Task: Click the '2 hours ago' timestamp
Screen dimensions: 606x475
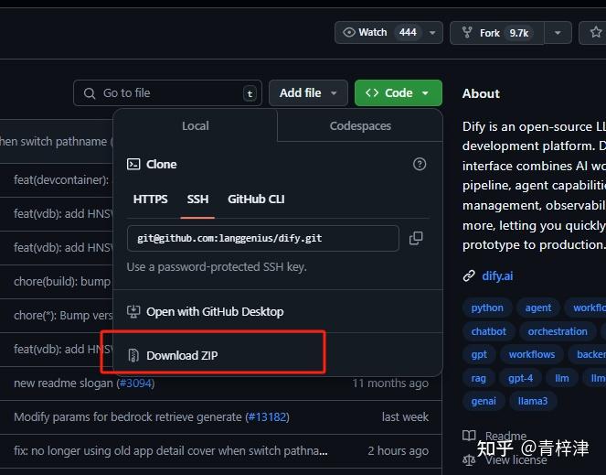Action: 398,451
